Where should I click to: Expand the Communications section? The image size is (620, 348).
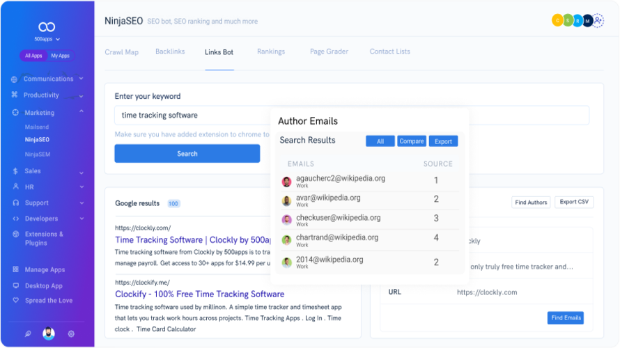click(47, 79)
